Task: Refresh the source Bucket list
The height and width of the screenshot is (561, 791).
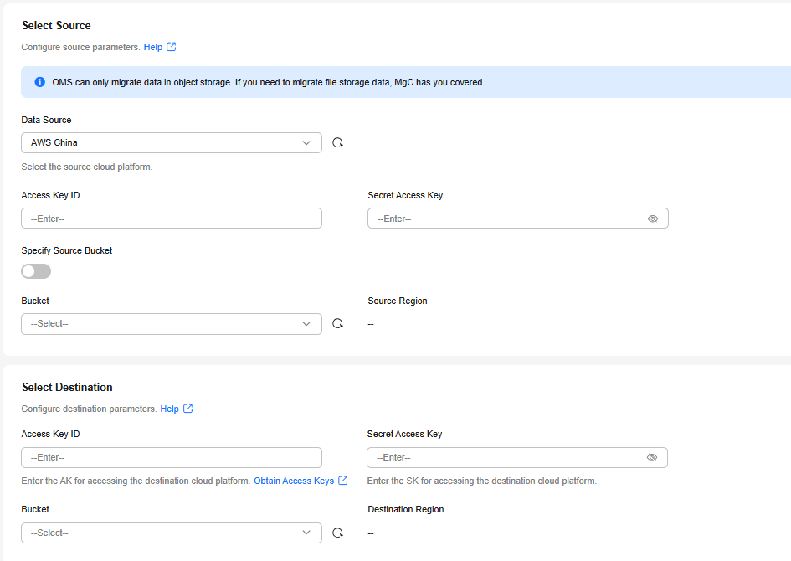Action: pos(337,323)
